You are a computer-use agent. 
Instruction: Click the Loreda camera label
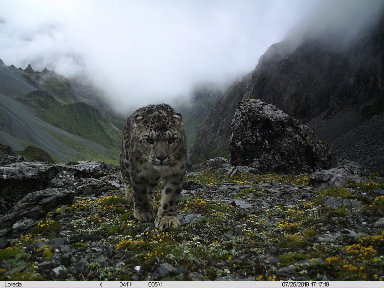(x=13, y=284)
